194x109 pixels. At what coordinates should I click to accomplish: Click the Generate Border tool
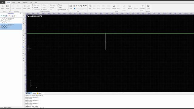142,8
